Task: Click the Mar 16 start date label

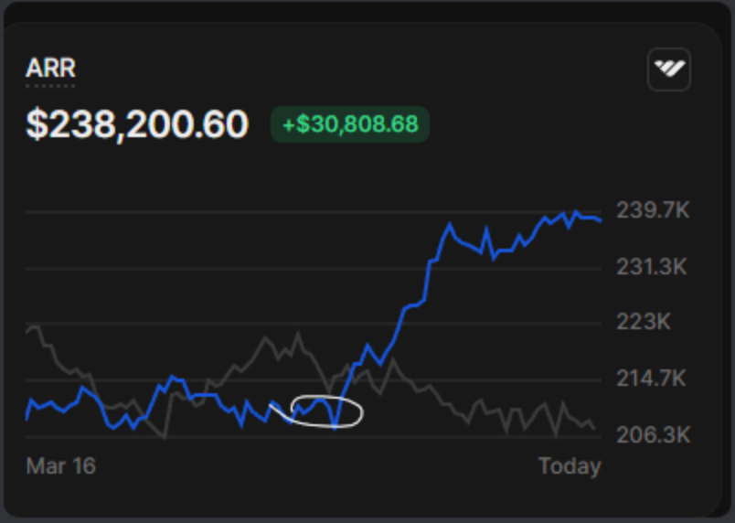Action: (x=61, y=466)
